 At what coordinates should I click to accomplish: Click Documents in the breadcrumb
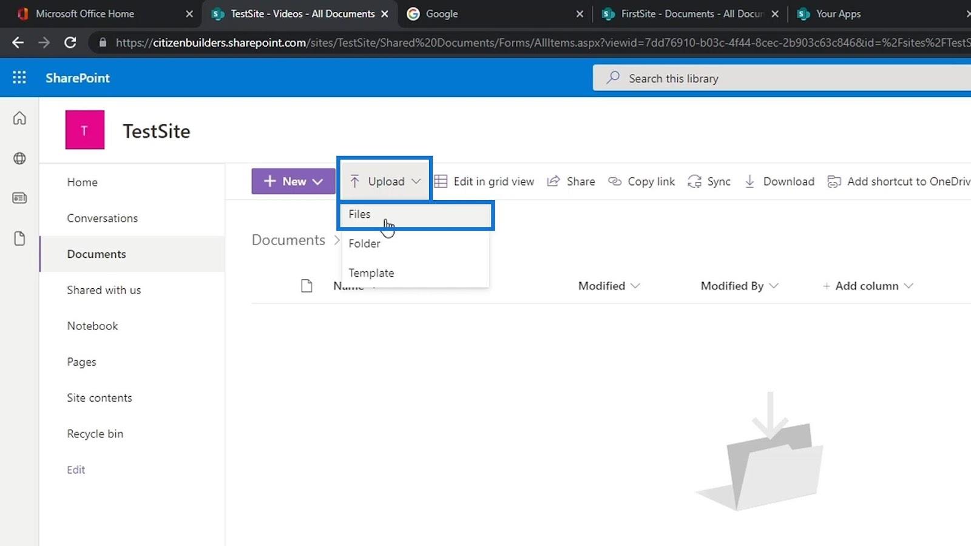(288, 240)
